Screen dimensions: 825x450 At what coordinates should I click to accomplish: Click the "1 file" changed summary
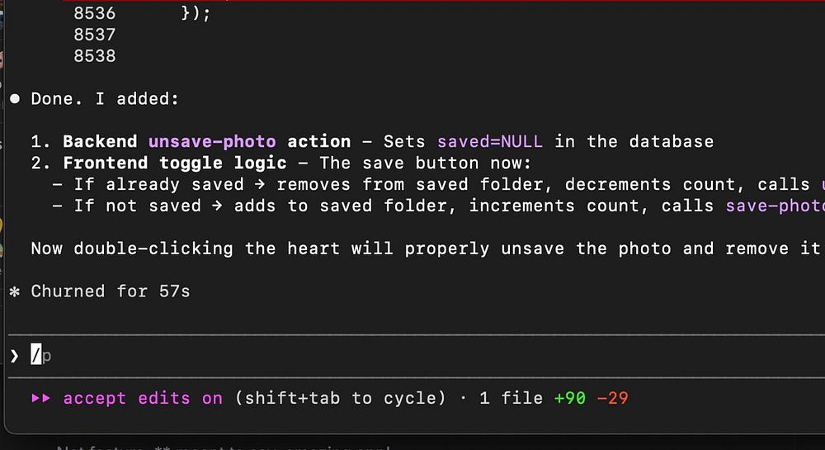coord(511,398)
